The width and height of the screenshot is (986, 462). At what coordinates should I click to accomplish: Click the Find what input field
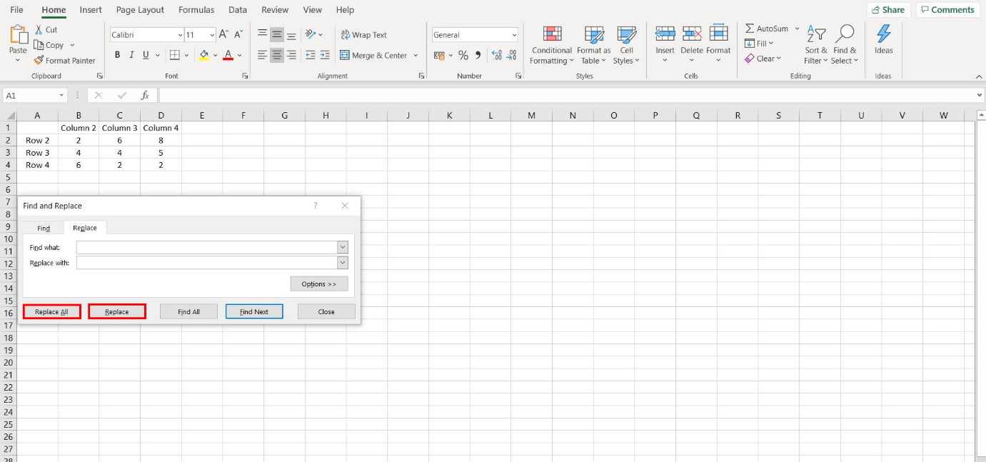(207, 247)
